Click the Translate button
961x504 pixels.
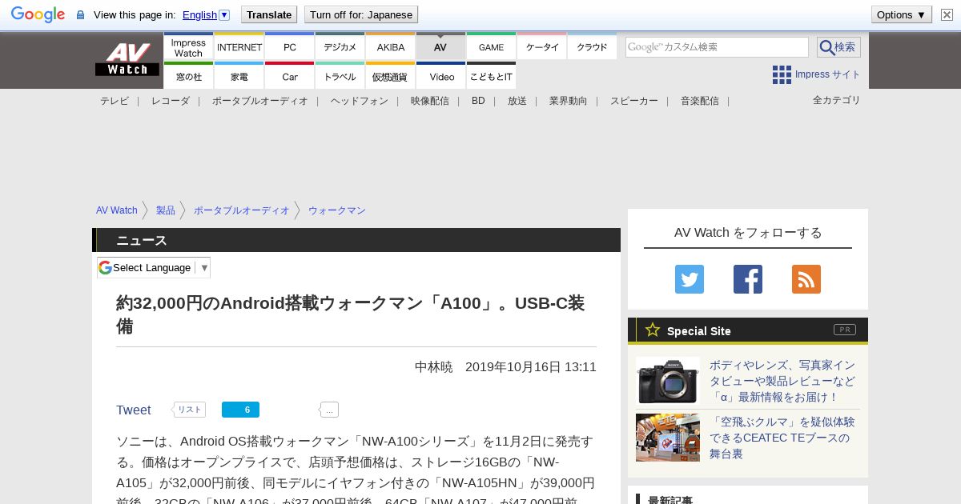[268, 14]
